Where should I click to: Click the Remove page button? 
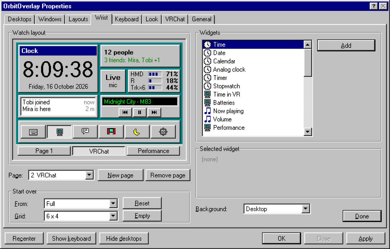pyautogui.click(x=168, y=175)
